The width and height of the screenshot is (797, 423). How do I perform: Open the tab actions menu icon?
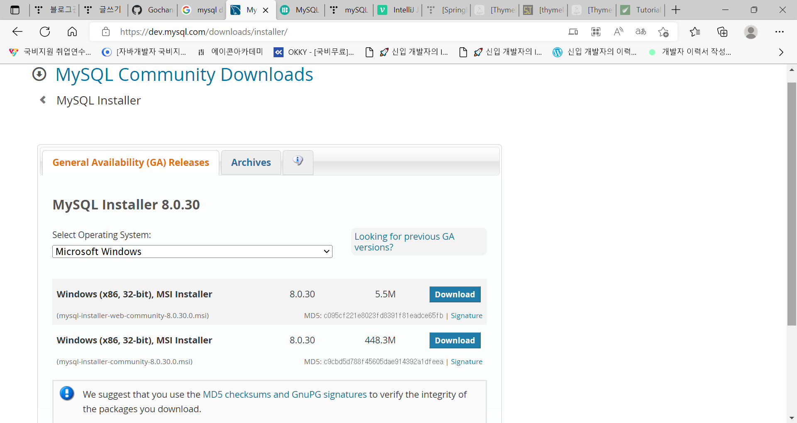pyautogui.click(x=15, y=10)
